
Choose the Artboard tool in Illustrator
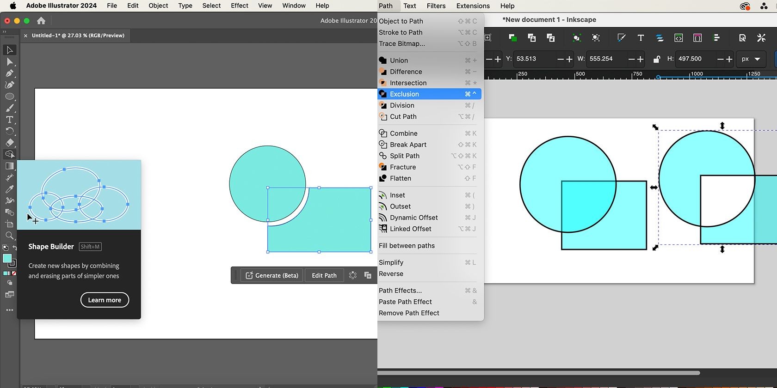(x=10, y=224)
